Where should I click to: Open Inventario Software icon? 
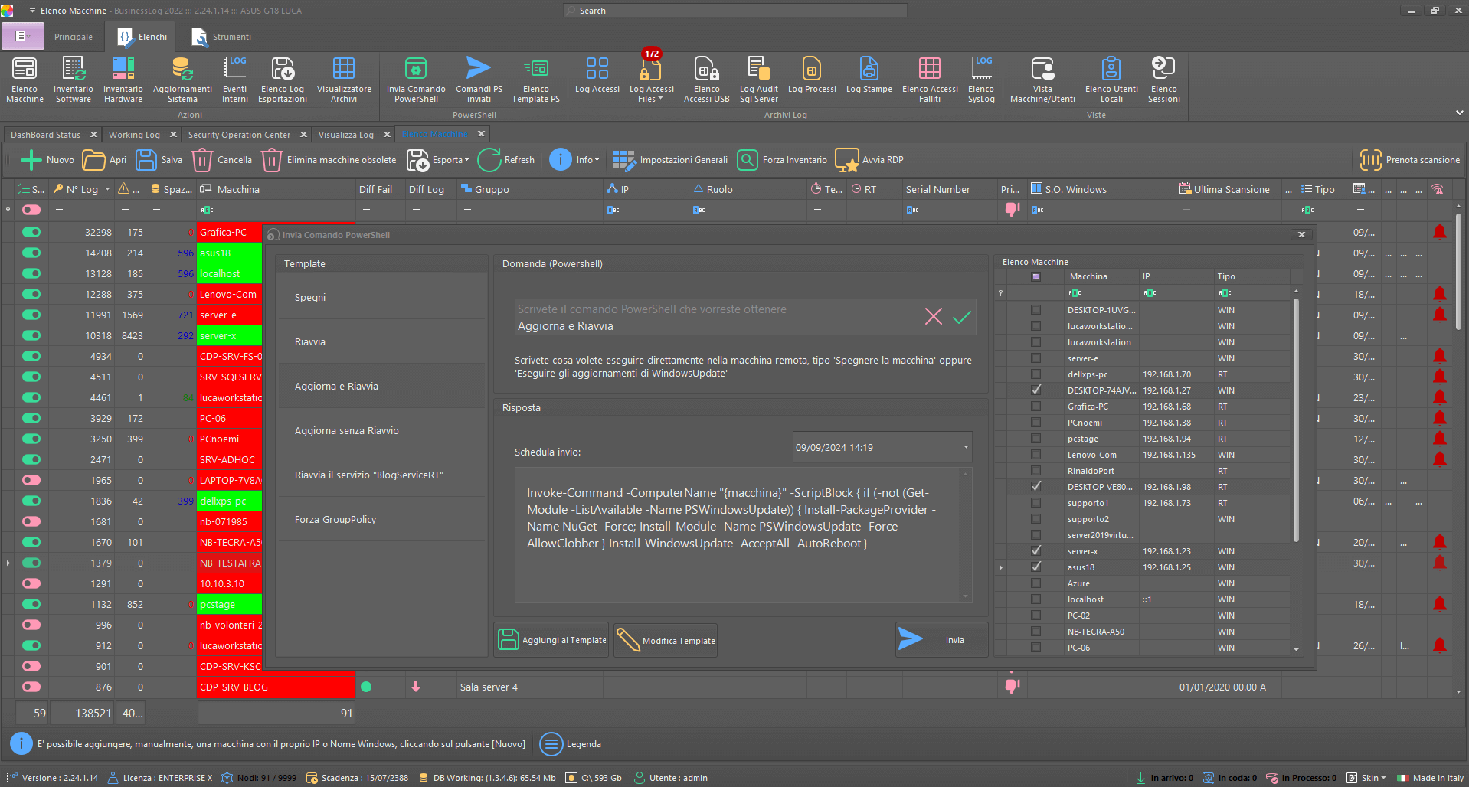[74, 79]
